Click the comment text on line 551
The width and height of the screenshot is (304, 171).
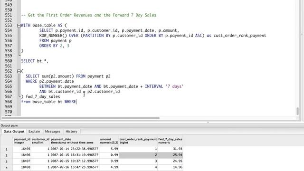click(89, 15)
